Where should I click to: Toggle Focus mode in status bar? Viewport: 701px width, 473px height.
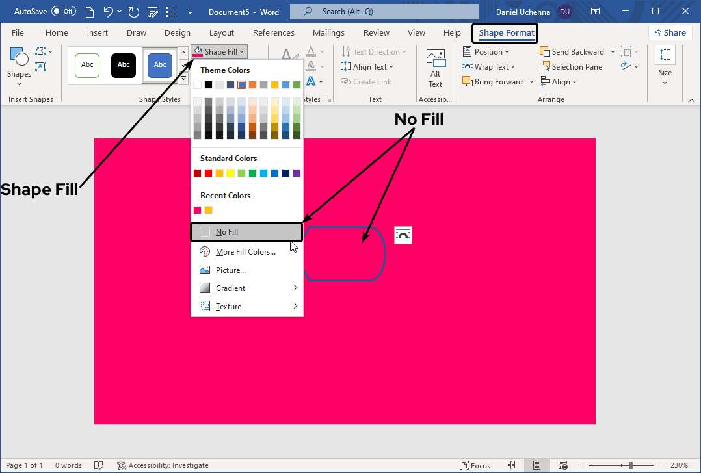(x=475, y=465)
